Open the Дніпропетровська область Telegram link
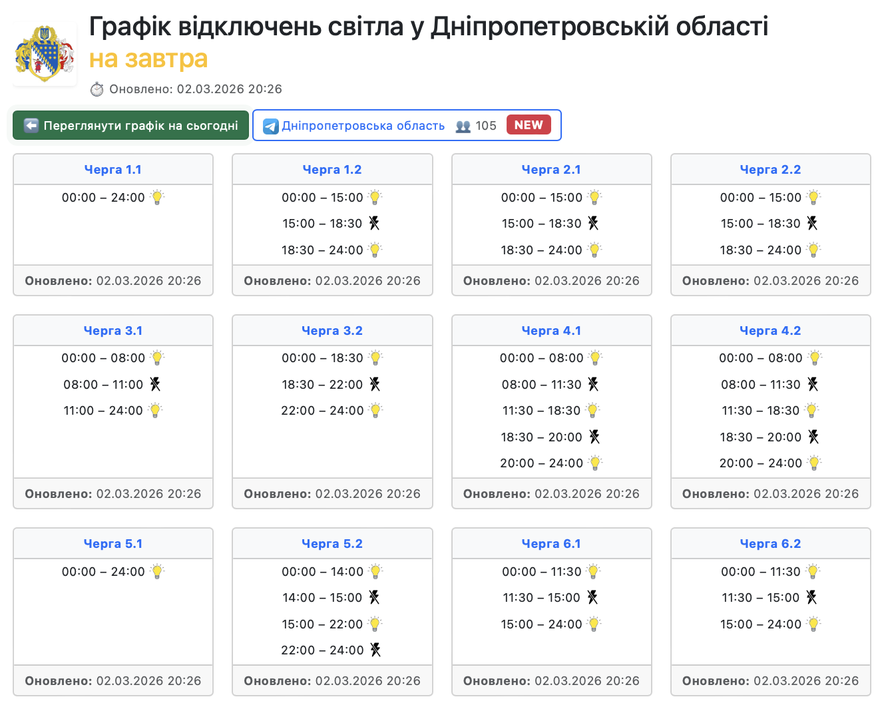The image size is (888, 703). point(363,126)
